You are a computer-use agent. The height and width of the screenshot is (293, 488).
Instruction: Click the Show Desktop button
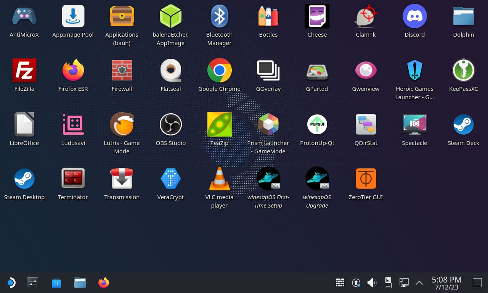pyautogui.click(x=477, y=283)
